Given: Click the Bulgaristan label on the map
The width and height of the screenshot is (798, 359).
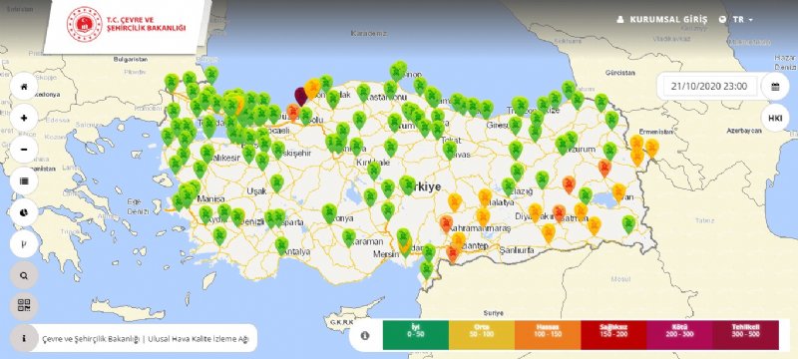Looking at the screenshot, I should (131, 59).
